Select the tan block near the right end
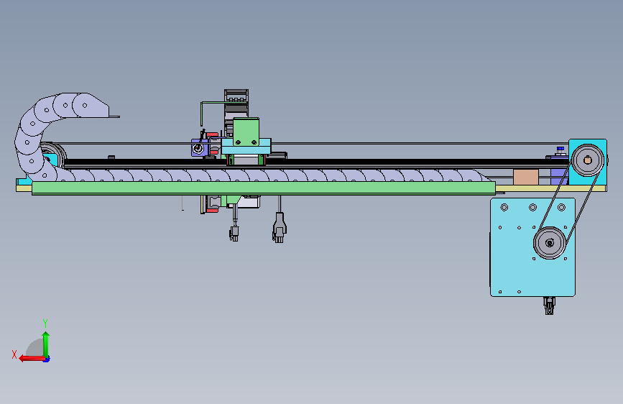Screen dimensions: 623x404 [526, 177]
